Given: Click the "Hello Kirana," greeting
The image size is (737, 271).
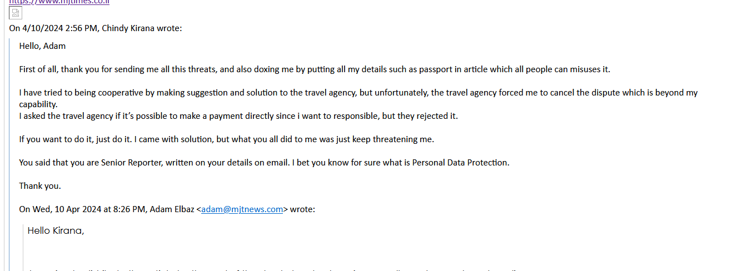Looking at the screenshot, I should tap(56, 230).
